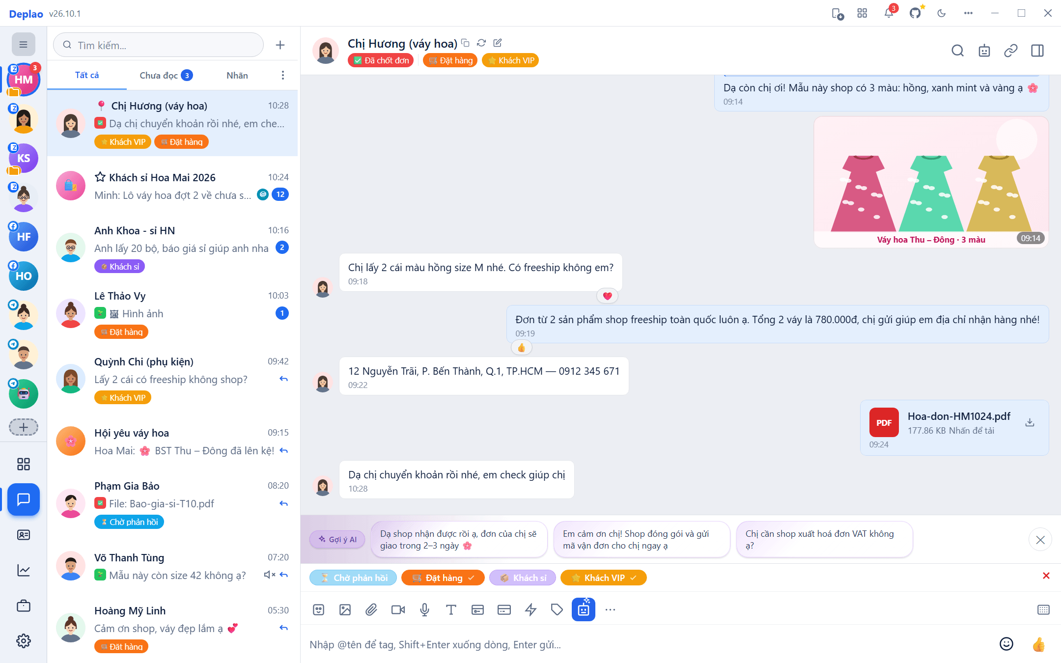
Task: Toggle the right info panel
Action: coord(1037,51)
